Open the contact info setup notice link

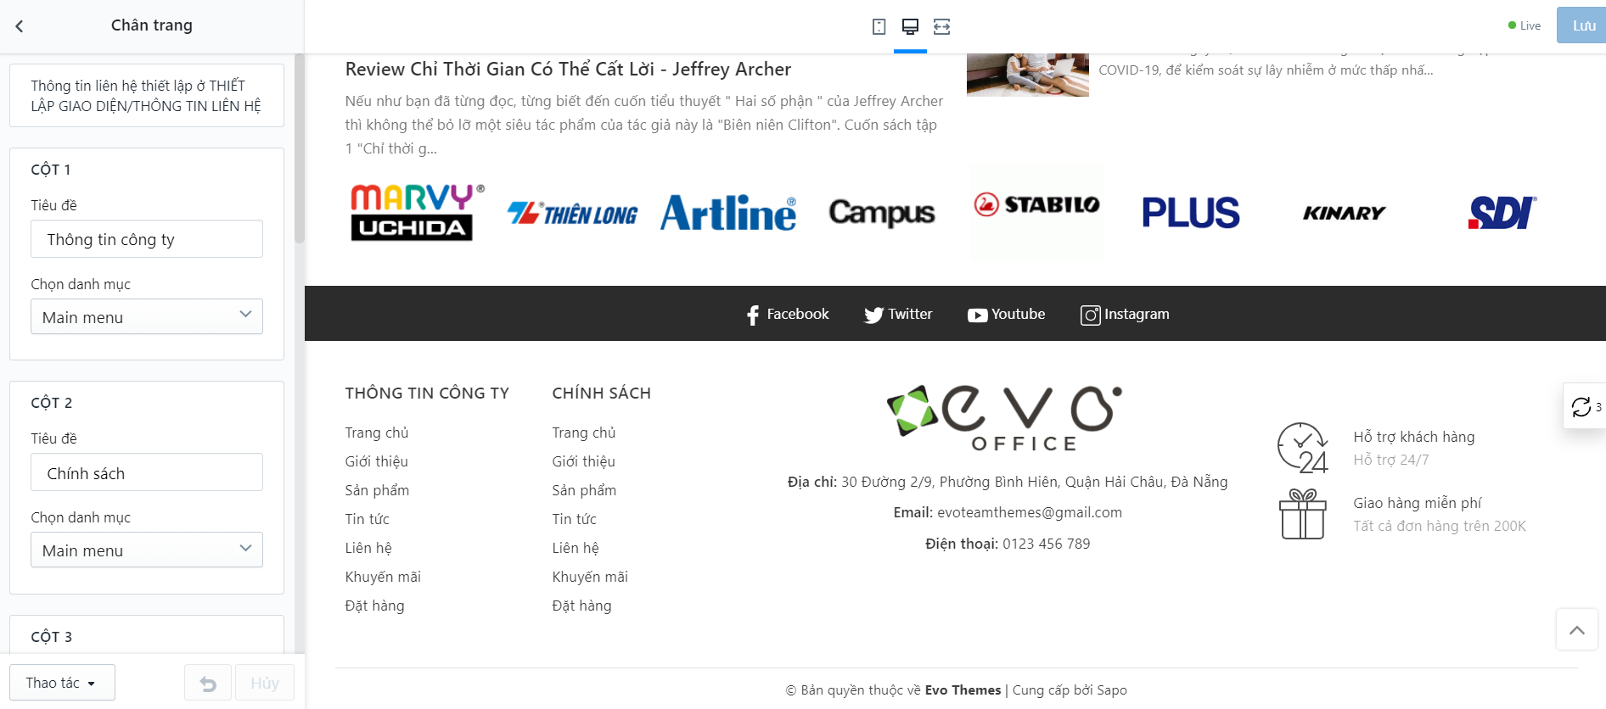point(146,96)
